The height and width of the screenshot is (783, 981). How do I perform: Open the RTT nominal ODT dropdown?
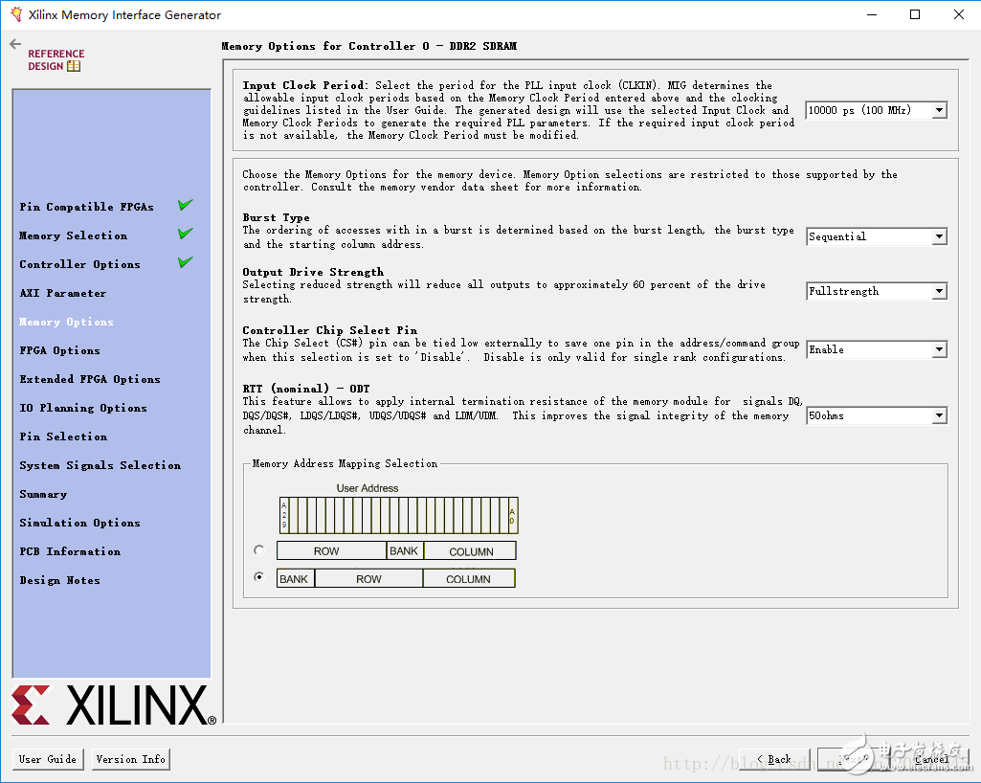[876, 415]
